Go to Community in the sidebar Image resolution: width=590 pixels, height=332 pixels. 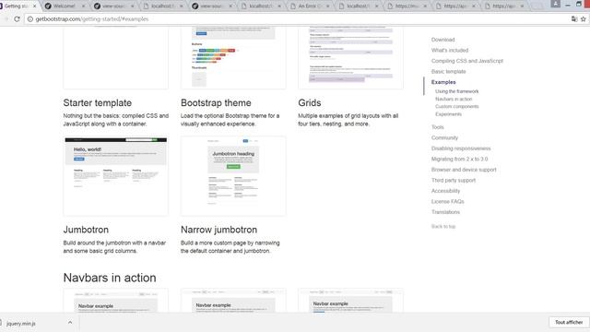pyautogui.click(x=444, y=137)
